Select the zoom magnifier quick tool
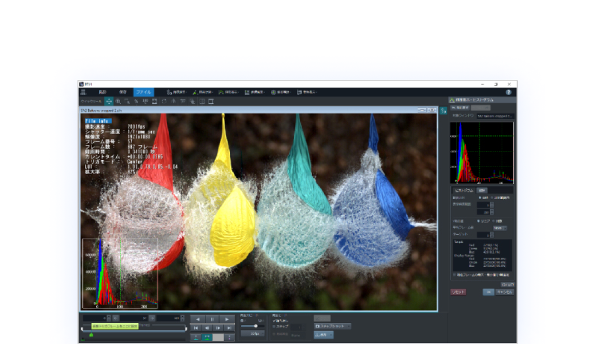This screenshot has width=595, height=344. click(118, 101)
